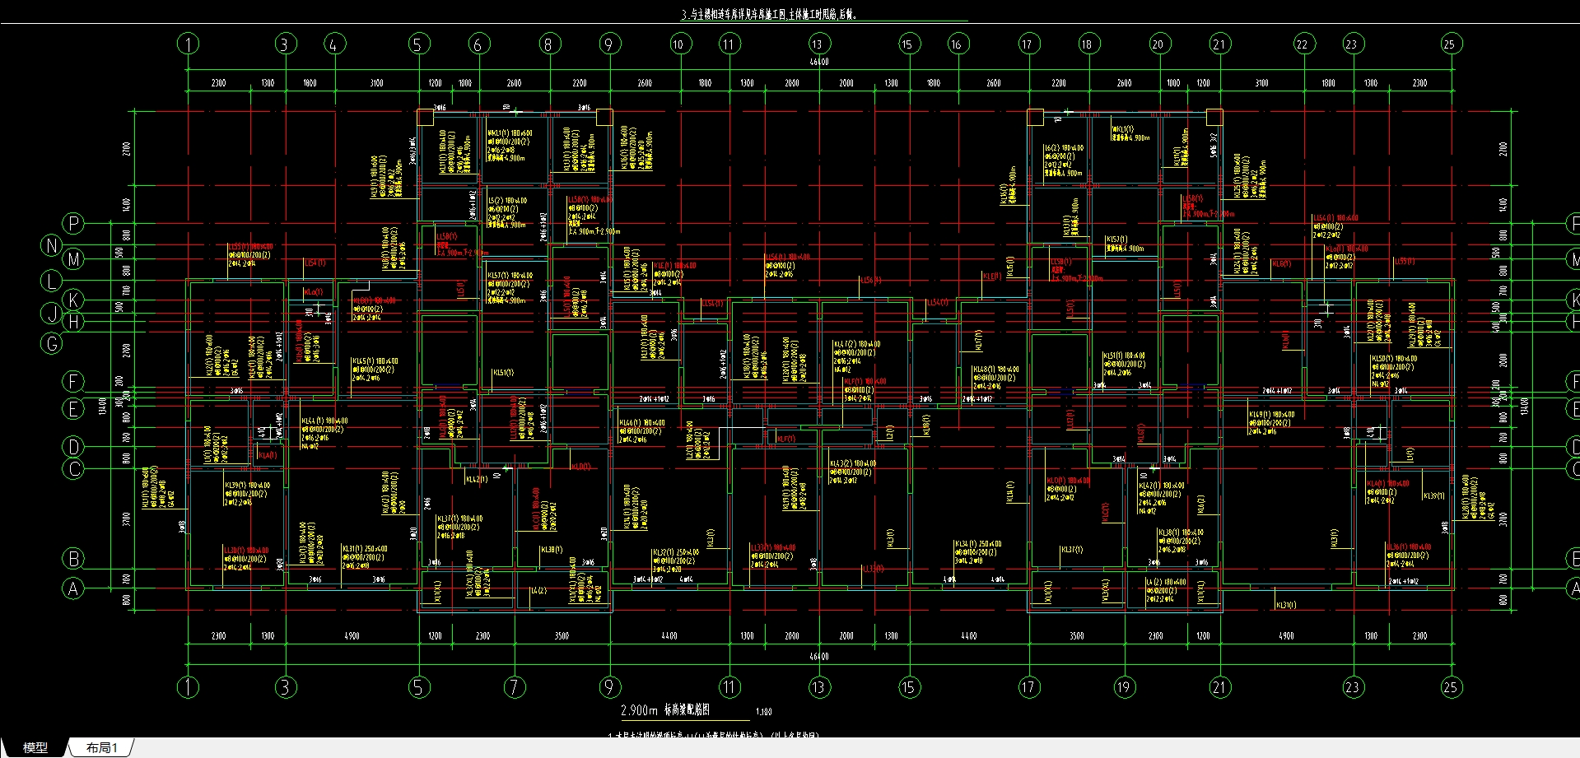Select note text 3.与主楼相连车库详见车库施工图
This screenshot has height=758, width=1580.
pyautogui.click(x=734, y=14)
